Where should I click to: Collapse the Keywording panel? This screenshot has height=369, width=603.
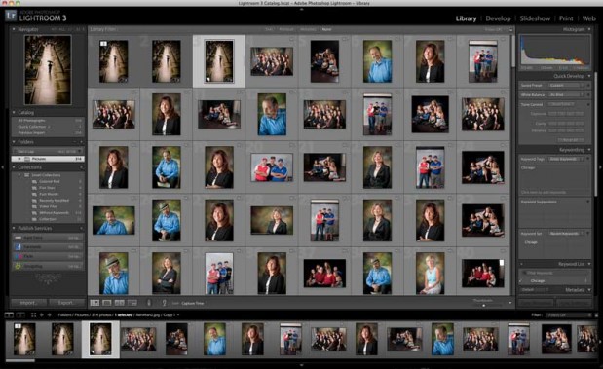589,150
